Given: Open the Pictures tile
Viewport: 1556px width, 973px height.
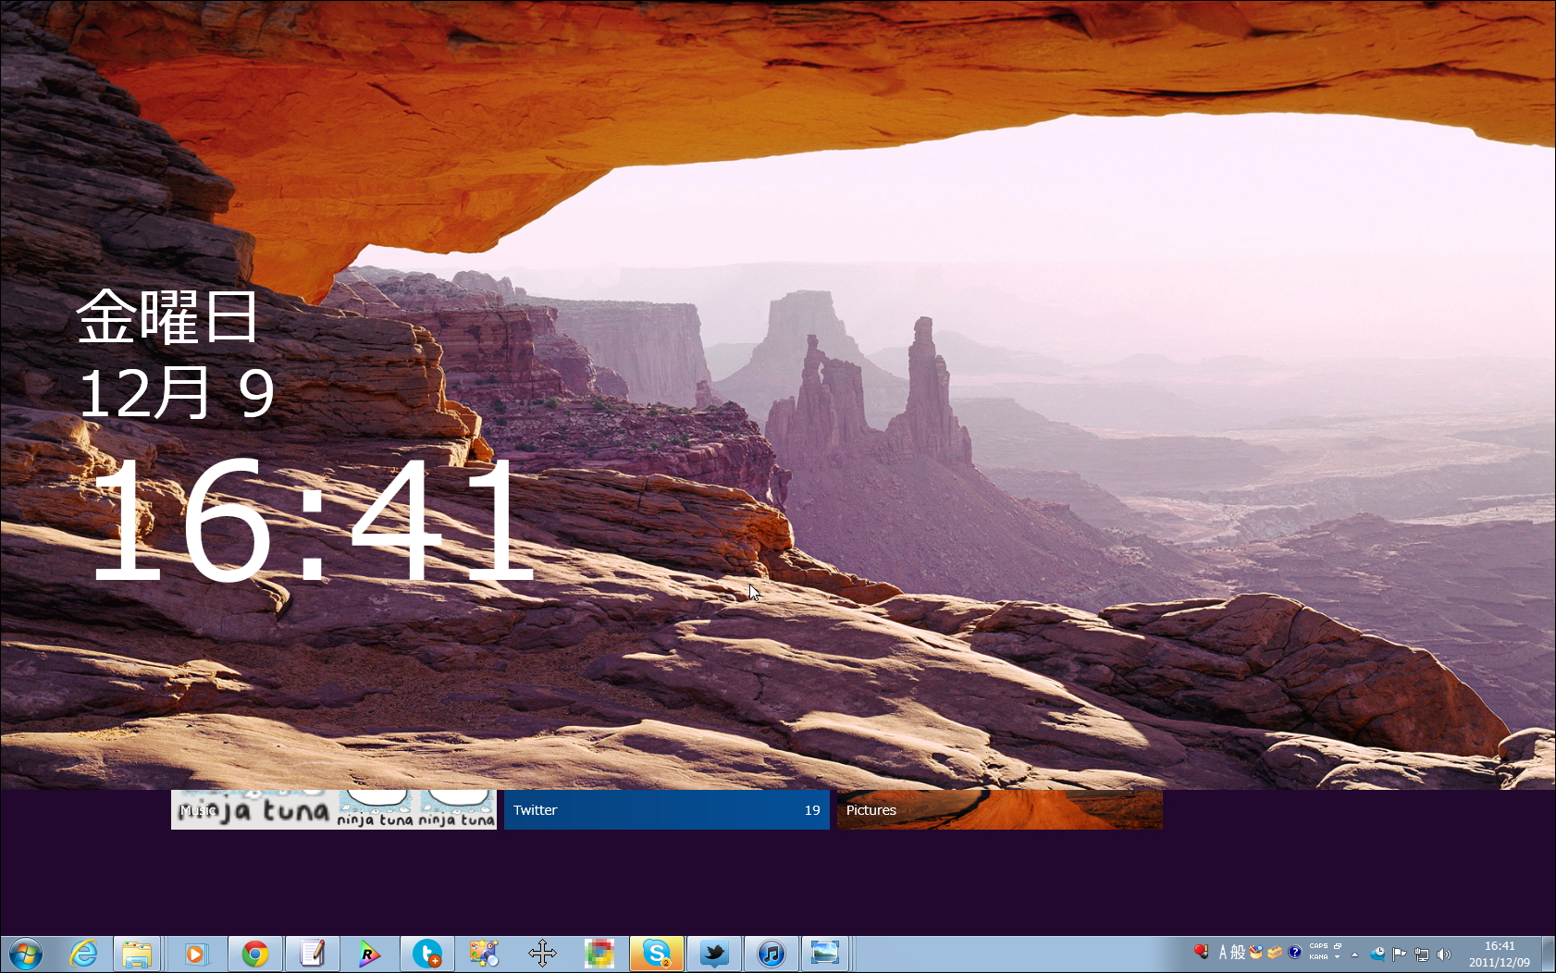Looking at the screenshot, I should [x=1000, y=809].
